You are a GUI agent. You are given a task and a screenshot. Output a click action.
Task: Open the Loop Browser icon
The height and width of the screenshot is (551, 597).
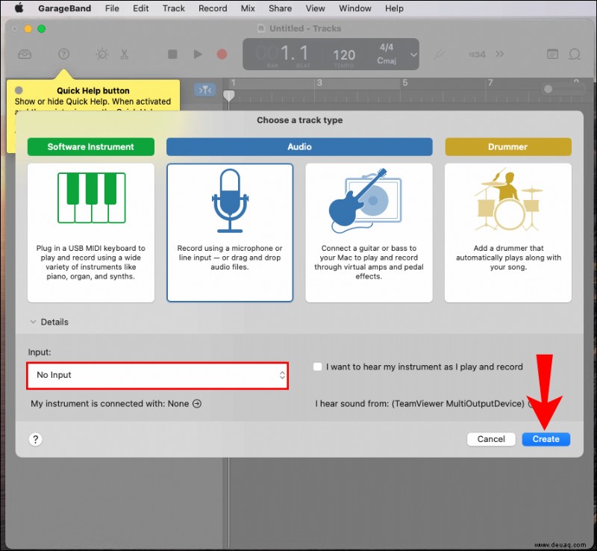[x=575, y=54]
